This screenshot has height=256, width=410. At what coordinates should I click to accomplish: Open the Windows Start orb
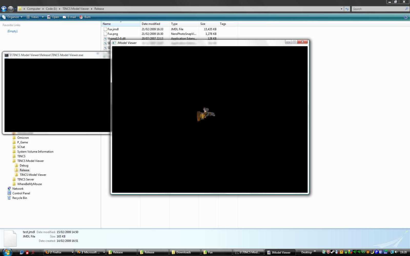tap(7, 252)
